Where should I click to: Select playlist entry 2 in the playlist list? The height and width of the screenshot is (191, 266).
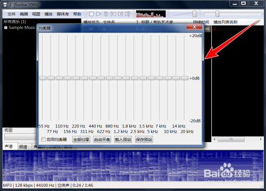[214, 29]
